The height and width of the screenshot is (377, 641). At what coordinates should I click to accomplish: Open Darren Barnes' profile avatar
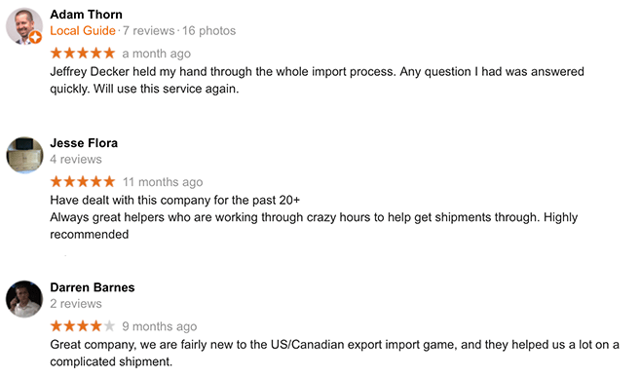[24, 299]
